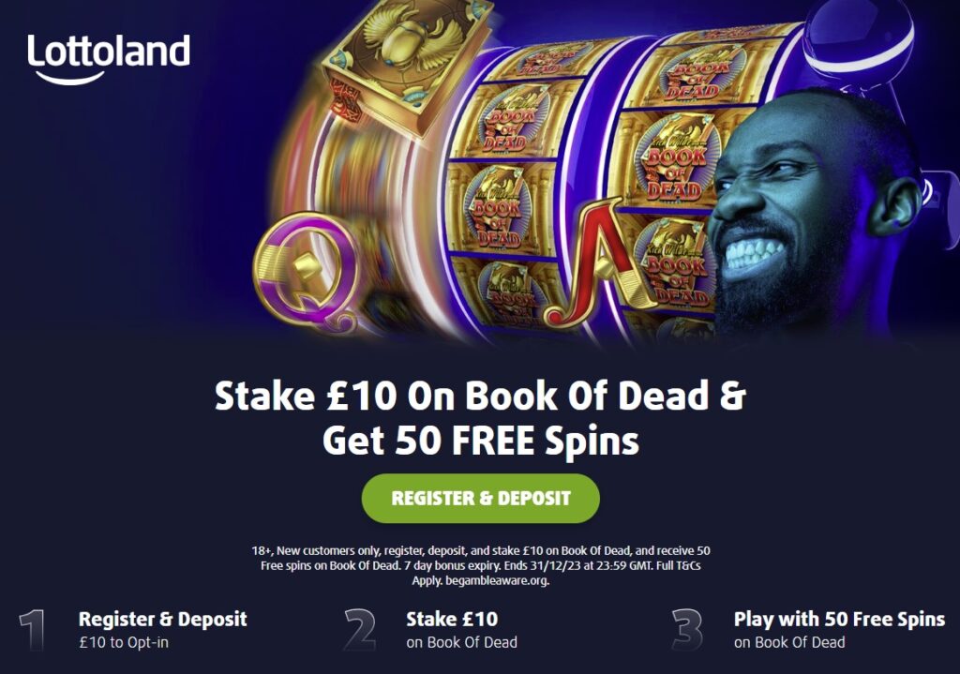Click the golden scarab book icon

pos(407,61)
